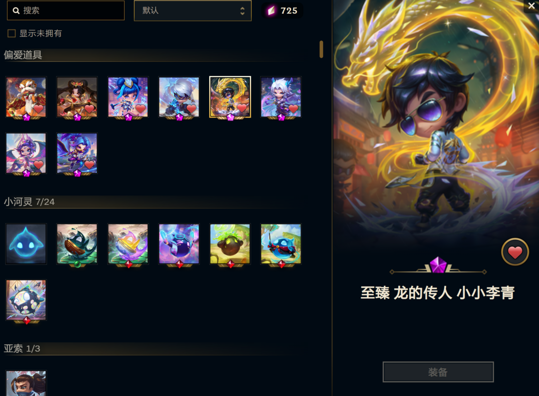Select the lion dance Little Legend thumbnail
The width and height of the screenshot is (539, 396).
(26, 97)
